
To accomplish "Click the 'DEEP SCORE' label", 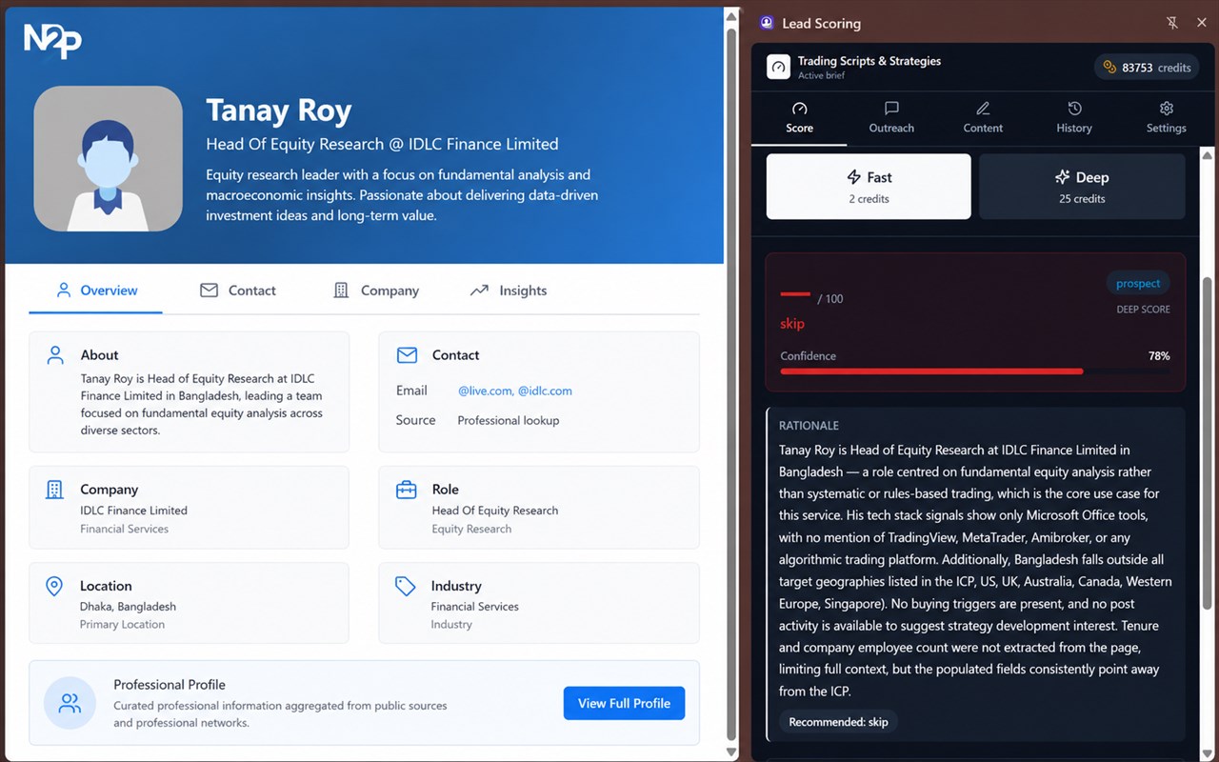I will pos(1143,310).
